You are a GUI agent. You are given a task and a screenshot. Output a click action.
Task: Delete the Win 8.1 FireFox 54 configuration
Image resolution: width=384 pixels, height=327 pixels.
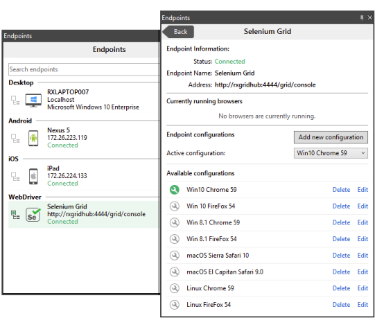point(341,239)
